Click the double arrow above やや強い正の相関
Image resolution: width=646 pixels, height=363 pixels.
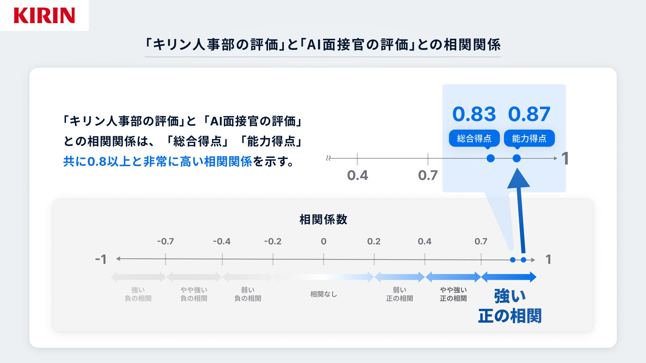point(453,277)
